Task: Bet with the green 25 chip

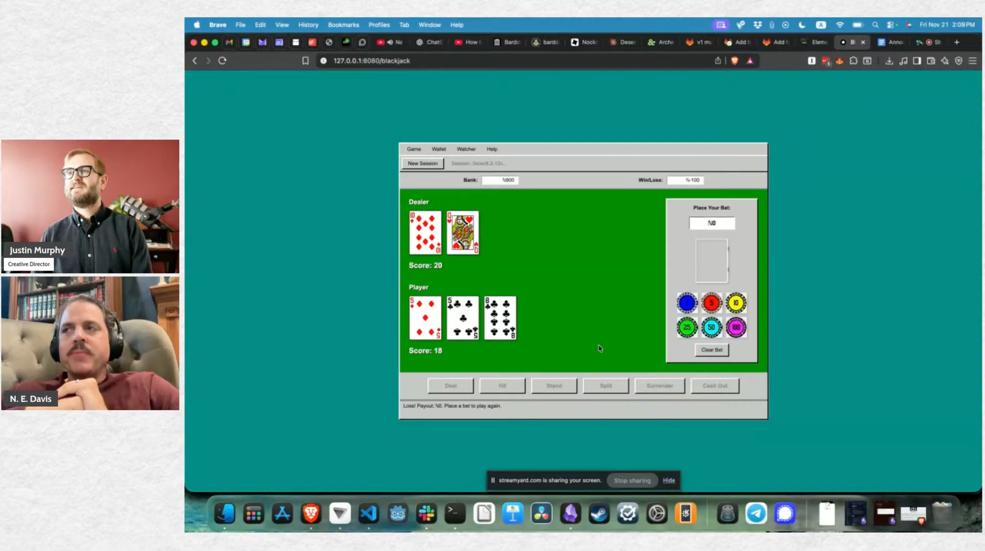Action: (687, 327)
